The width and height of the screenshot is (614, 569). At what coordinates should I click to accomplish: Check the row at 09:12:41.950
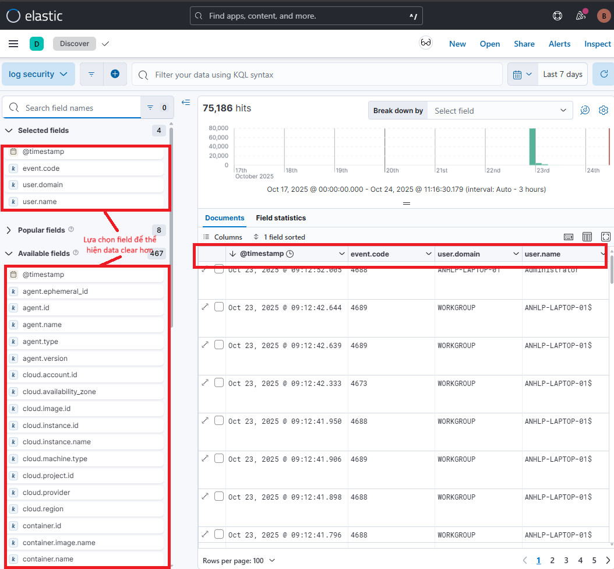219,421
